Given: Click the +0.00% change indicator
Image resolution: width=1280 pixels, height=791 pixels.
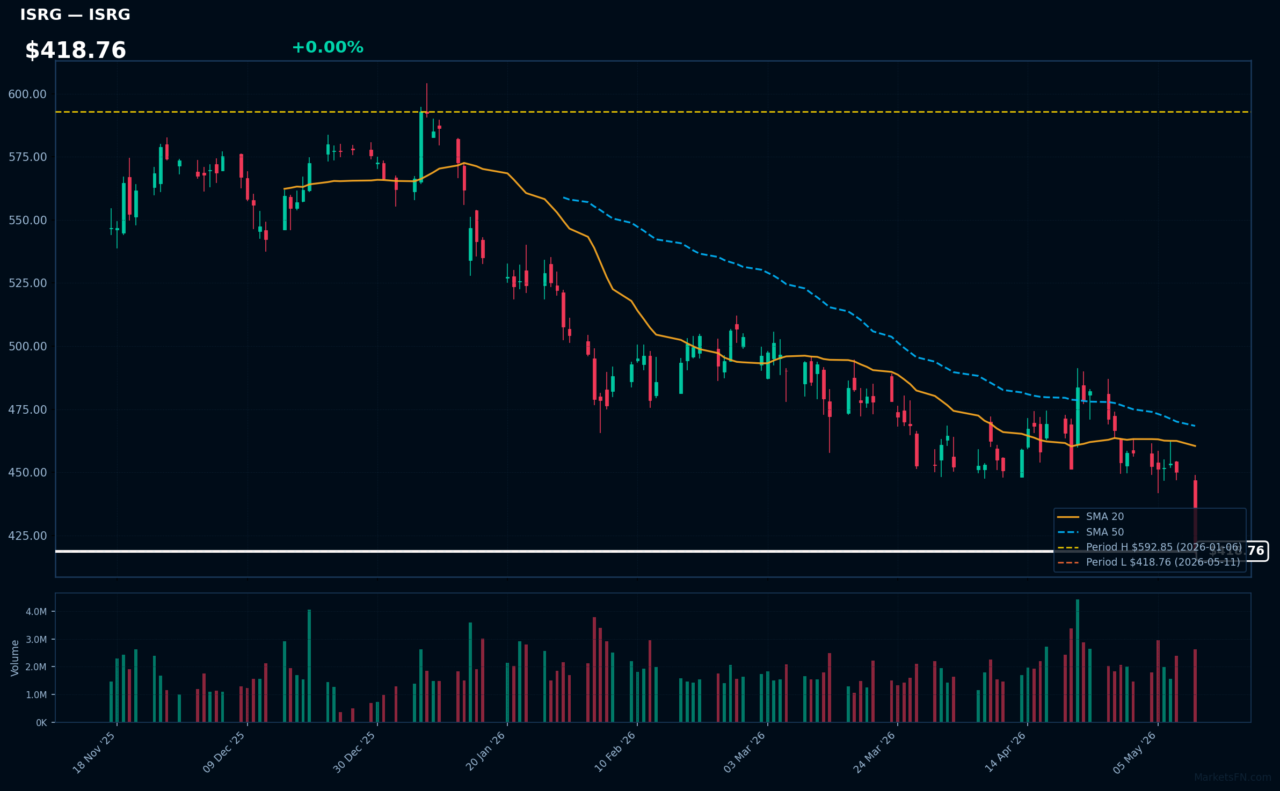Looking at the screenshot, I should pyautogui.click(x=328, y=47).
